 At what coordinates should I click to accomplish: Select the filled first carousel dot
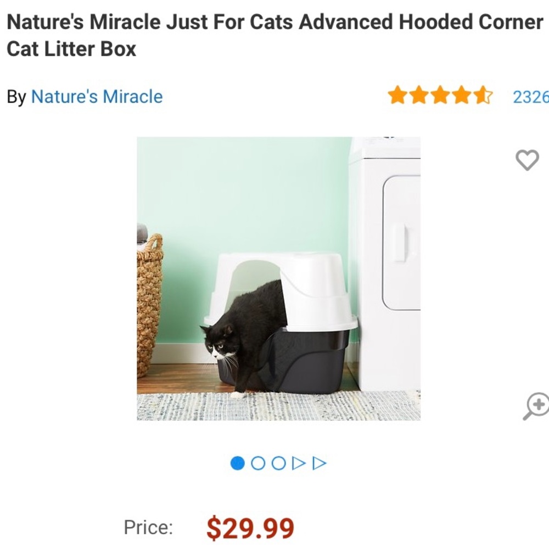tap(238, 464)
